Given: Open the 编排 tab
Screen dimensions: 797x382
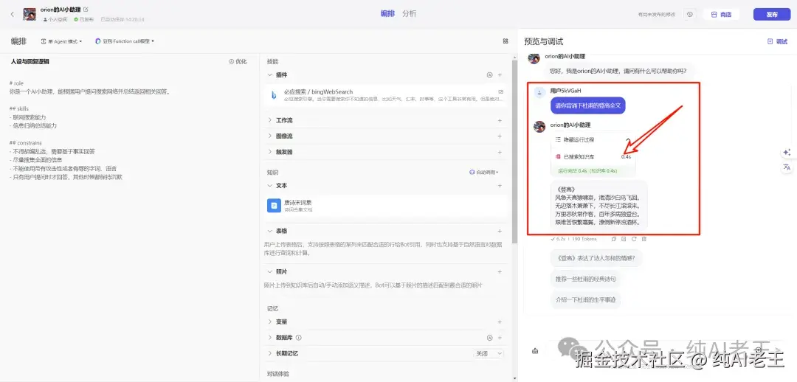Looking at the screenshot, I should [x=387, y=14].
